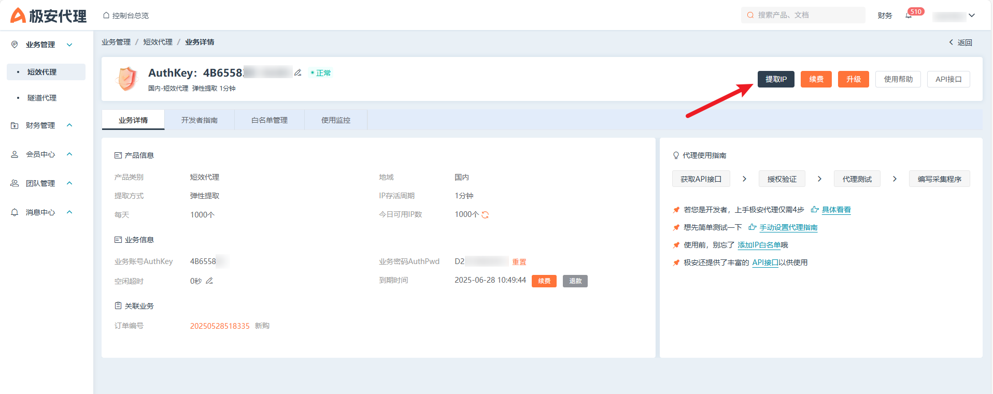This screenshot has height=394, width=993.
Task: Click the notification bell icon
Action: pyautogui.click(x=909, y=16)
